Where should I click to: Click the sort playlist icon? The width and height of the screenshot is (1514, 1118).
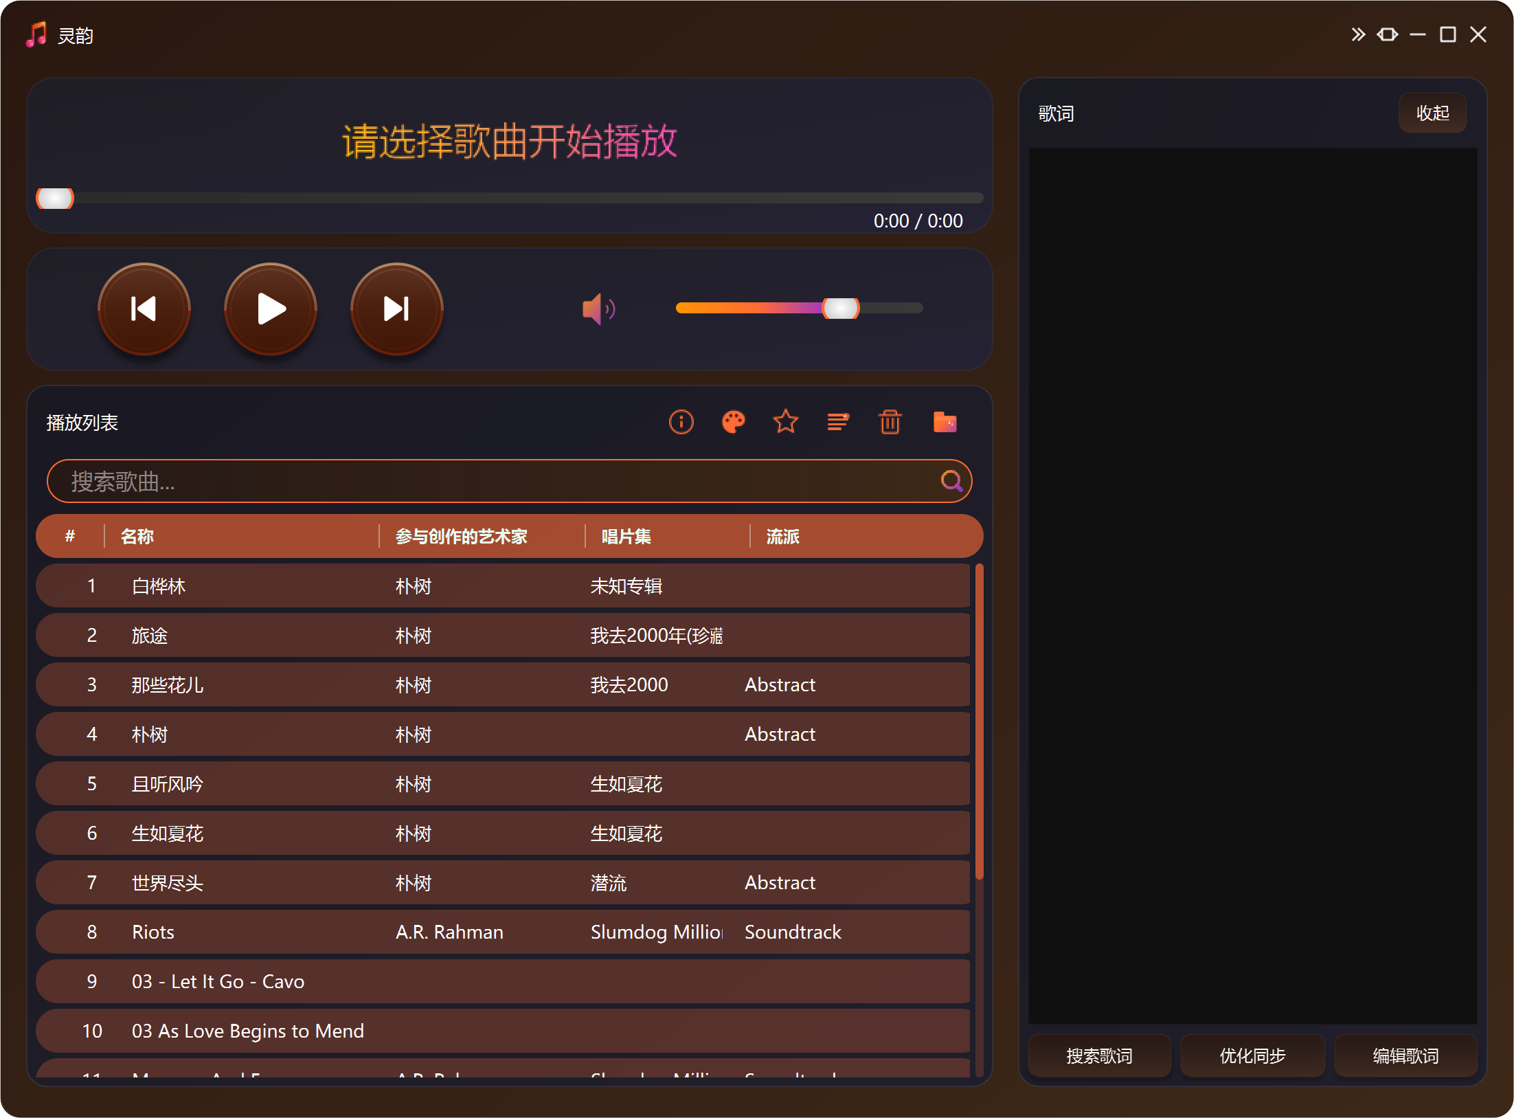point(837,421)
